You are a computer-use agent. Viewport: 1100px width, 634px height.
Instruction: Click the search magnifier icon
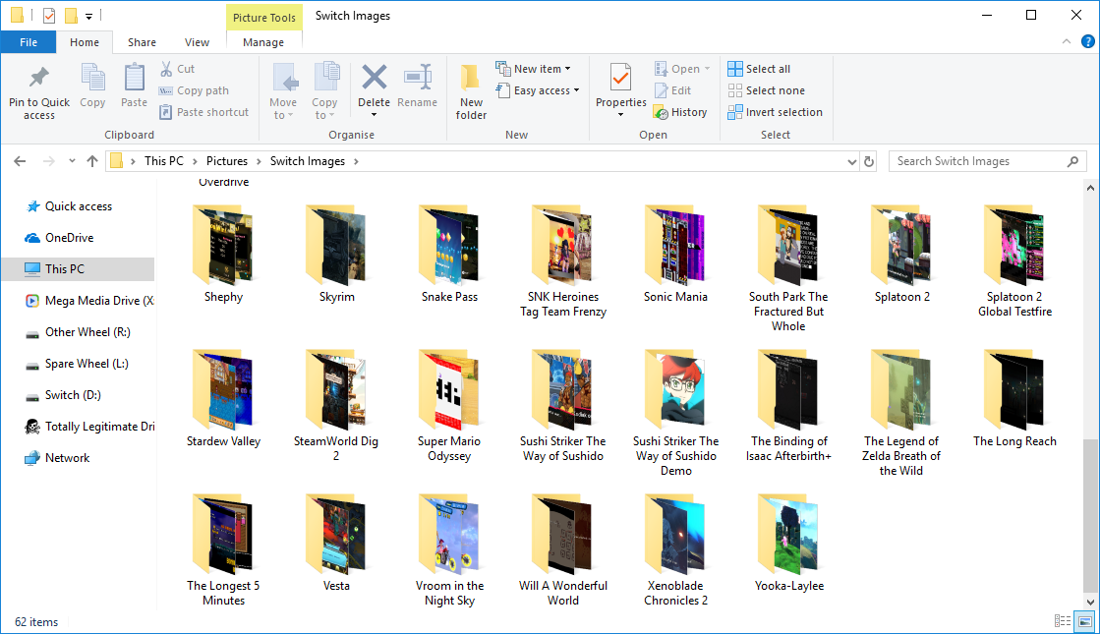1072,161
